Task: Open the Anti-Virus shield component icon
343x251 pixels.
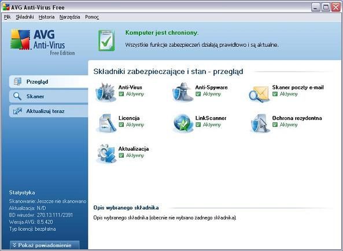Action: 105,92
